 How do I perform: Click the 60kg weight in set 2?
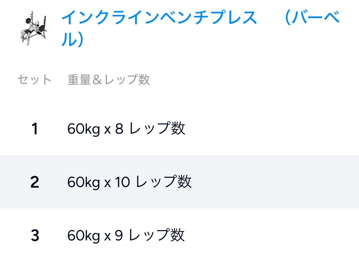(x=83, y=182)
